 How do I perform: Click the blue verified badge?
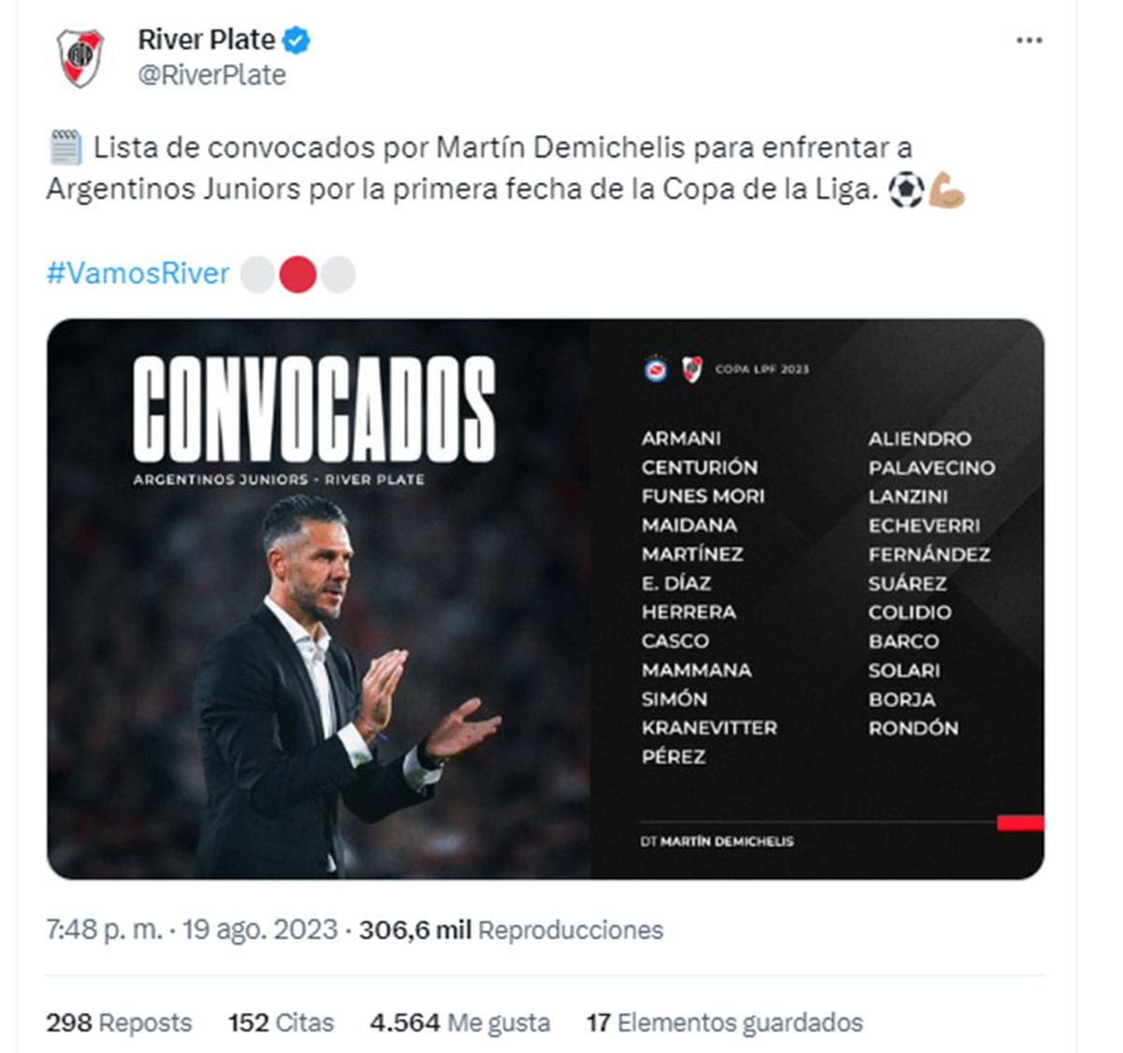298,40
